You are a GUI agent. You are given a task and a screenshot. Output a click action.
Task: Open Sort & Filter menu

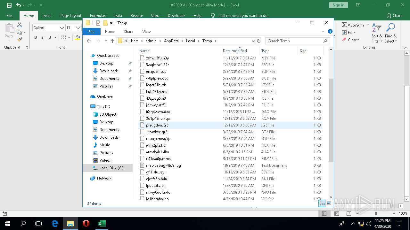point(377,33)
